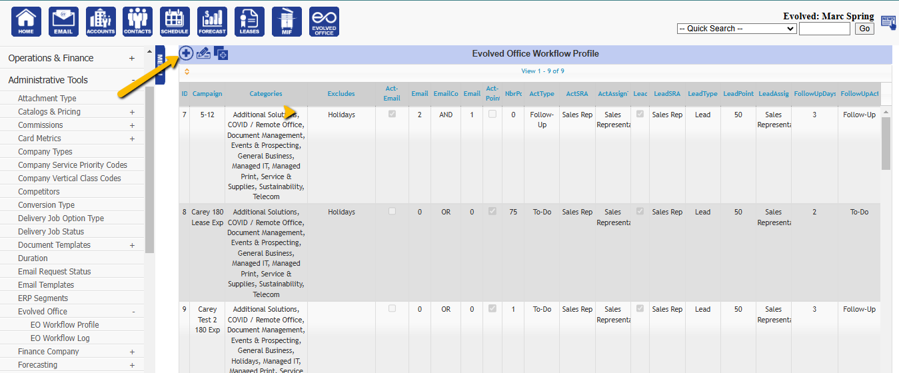Expand Finance Company submenu
The width and height of the screenshot is (899, 373).
tap(132, 352)
